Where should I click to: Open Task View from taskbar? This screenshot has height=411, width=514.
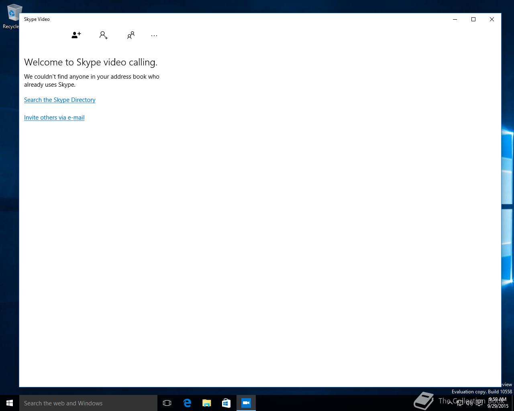(167, 403)
